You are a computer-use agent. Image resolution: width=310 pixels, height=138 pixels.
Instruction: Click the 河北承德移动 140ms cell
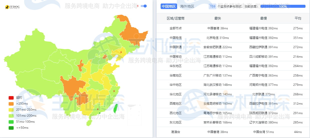click(218, 94)
